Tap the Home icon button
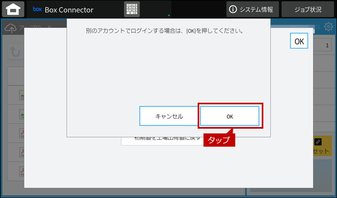Screen dimensions: 337x198 point(13,10)
